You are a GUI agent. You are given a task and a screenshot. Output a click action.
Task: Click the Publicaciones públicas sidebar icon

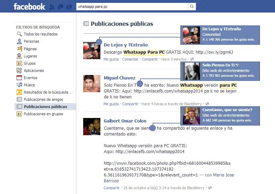point(19,107)
